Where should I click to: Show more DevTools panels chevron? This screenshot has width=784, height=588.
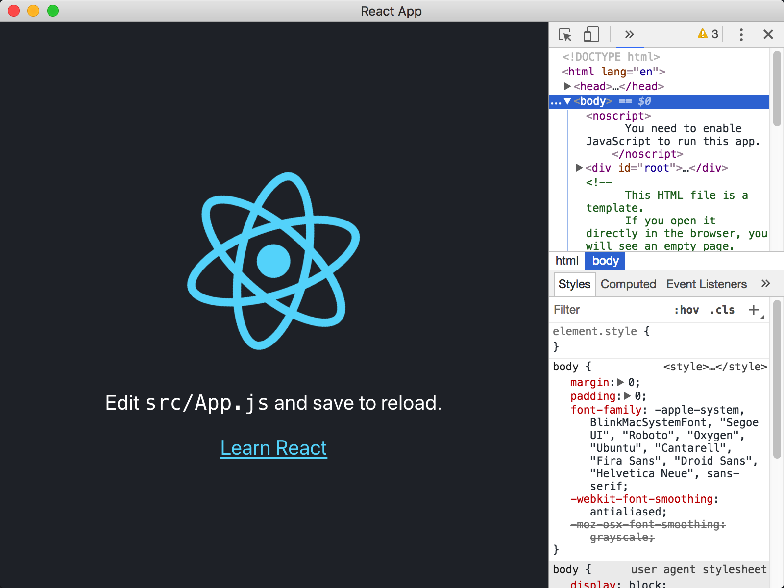point(630,34)
